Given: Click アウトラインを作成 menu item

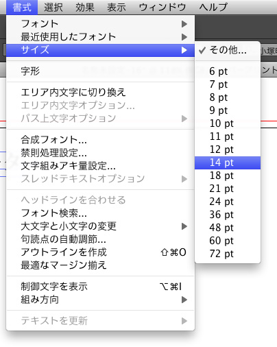Looking at the screenshot, I should coord(100,252).
